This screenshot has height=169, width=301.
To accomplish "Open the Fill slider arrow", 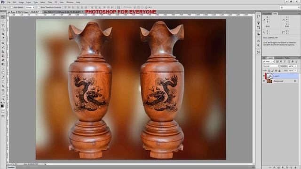I will pyautogui.click(x=296, y=71).
